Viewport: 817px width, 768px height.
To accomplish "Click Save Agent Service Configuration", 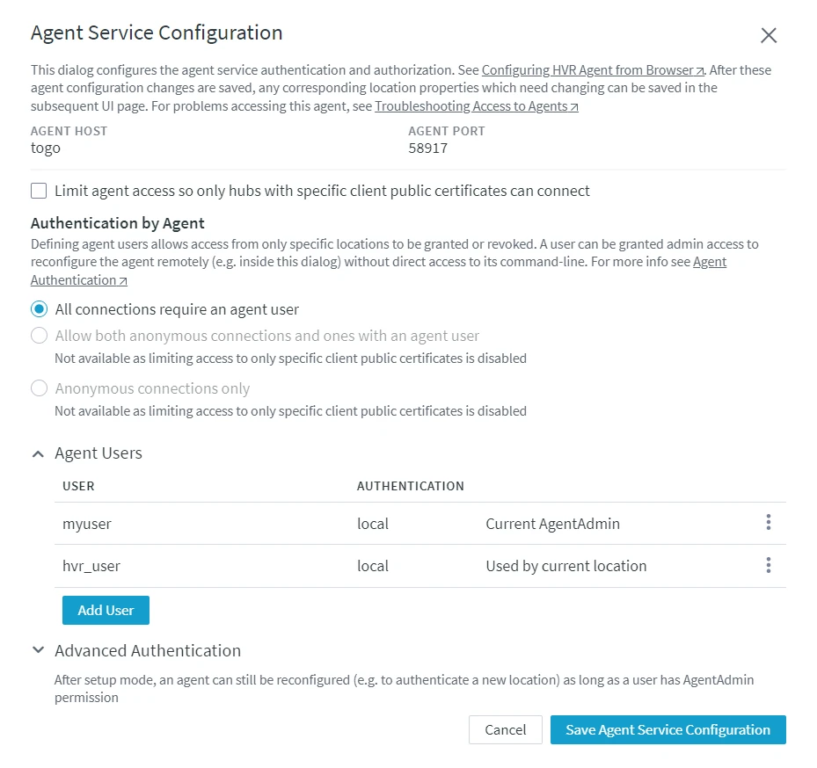I will click(x=667, y=729).
